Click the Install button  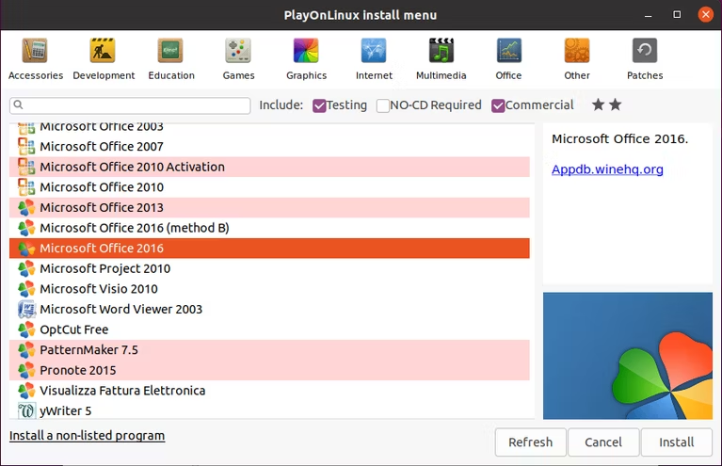pos(676,442)
